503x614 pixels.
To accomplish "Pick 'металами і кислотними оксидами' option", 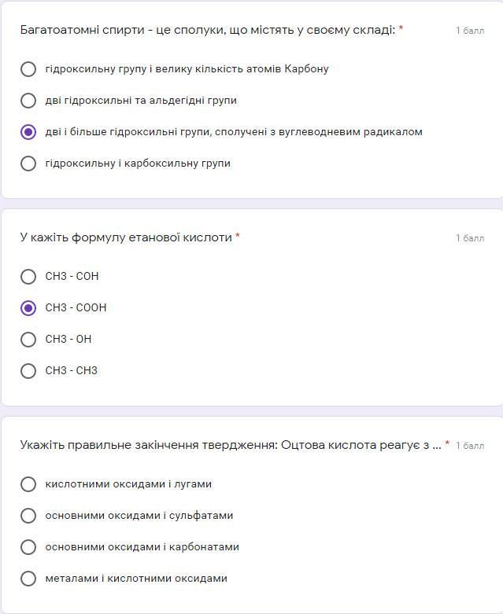I will click(x=28, y=579).
